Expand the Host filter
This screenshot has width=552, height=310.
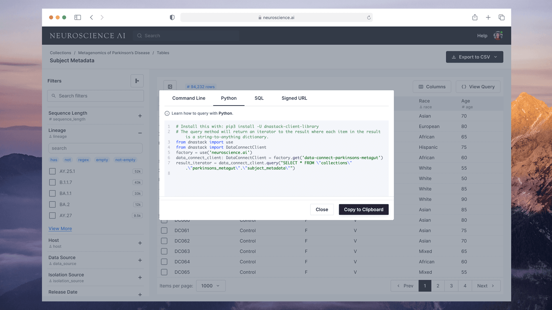pos(140,243)
